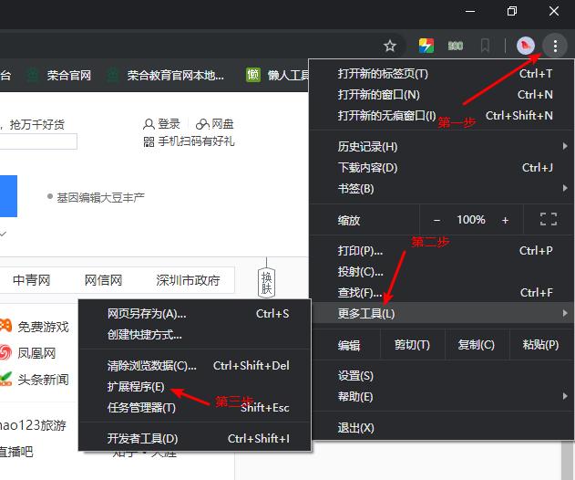575x480 pixels.
Task: Click the 凤凰网 logo icon
Action: (x=5, y=352)
